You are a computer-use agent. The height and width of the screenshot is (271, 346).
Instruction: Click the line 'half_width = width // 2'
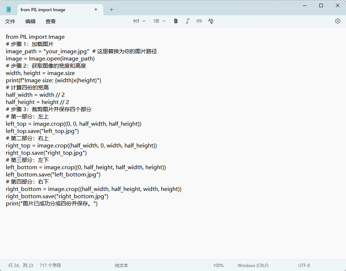tap(35, 95)
